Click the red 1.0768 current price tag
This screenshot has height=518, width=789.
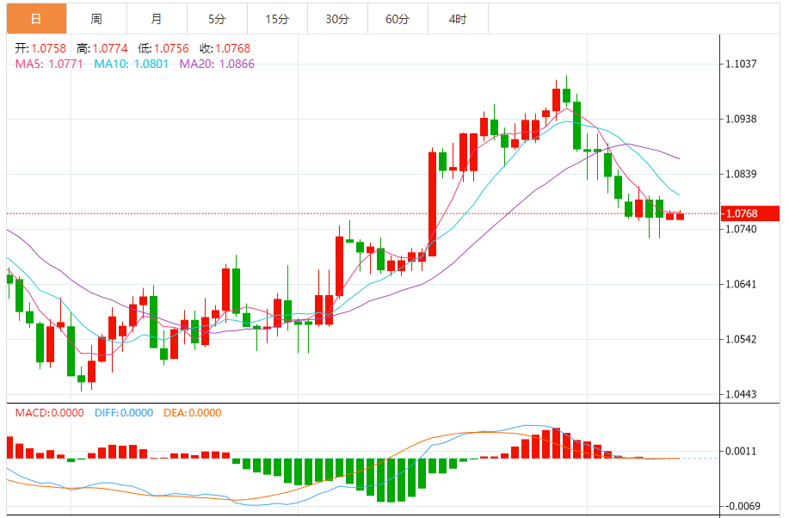pos(749,213)
